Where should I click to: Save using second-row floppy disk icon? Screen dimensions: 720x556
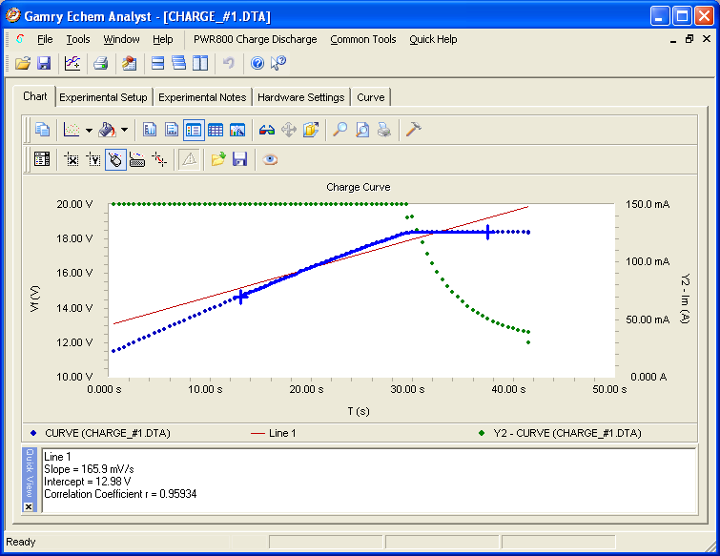240,159
